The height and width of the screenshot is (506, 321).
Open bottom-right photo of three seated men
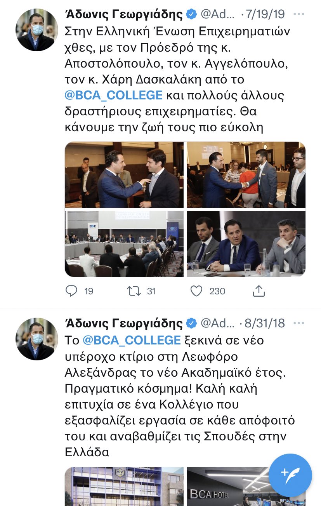(246, 243)
